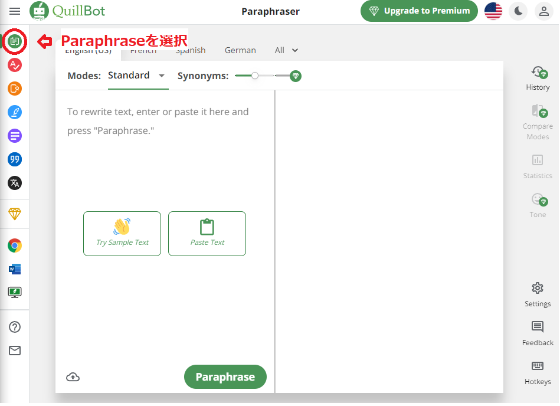Toggle dark mode with the moon icon

coord(518,11)
